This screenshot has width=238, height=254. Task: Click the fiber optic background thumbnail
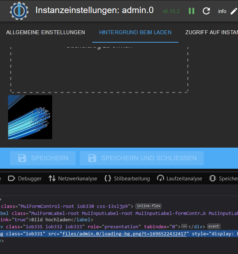pos(30,117)
